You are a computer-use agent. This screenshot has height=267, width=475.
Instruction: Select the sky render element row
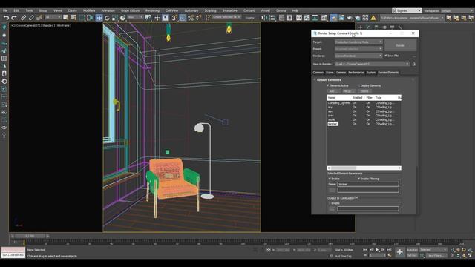point(364,107)
